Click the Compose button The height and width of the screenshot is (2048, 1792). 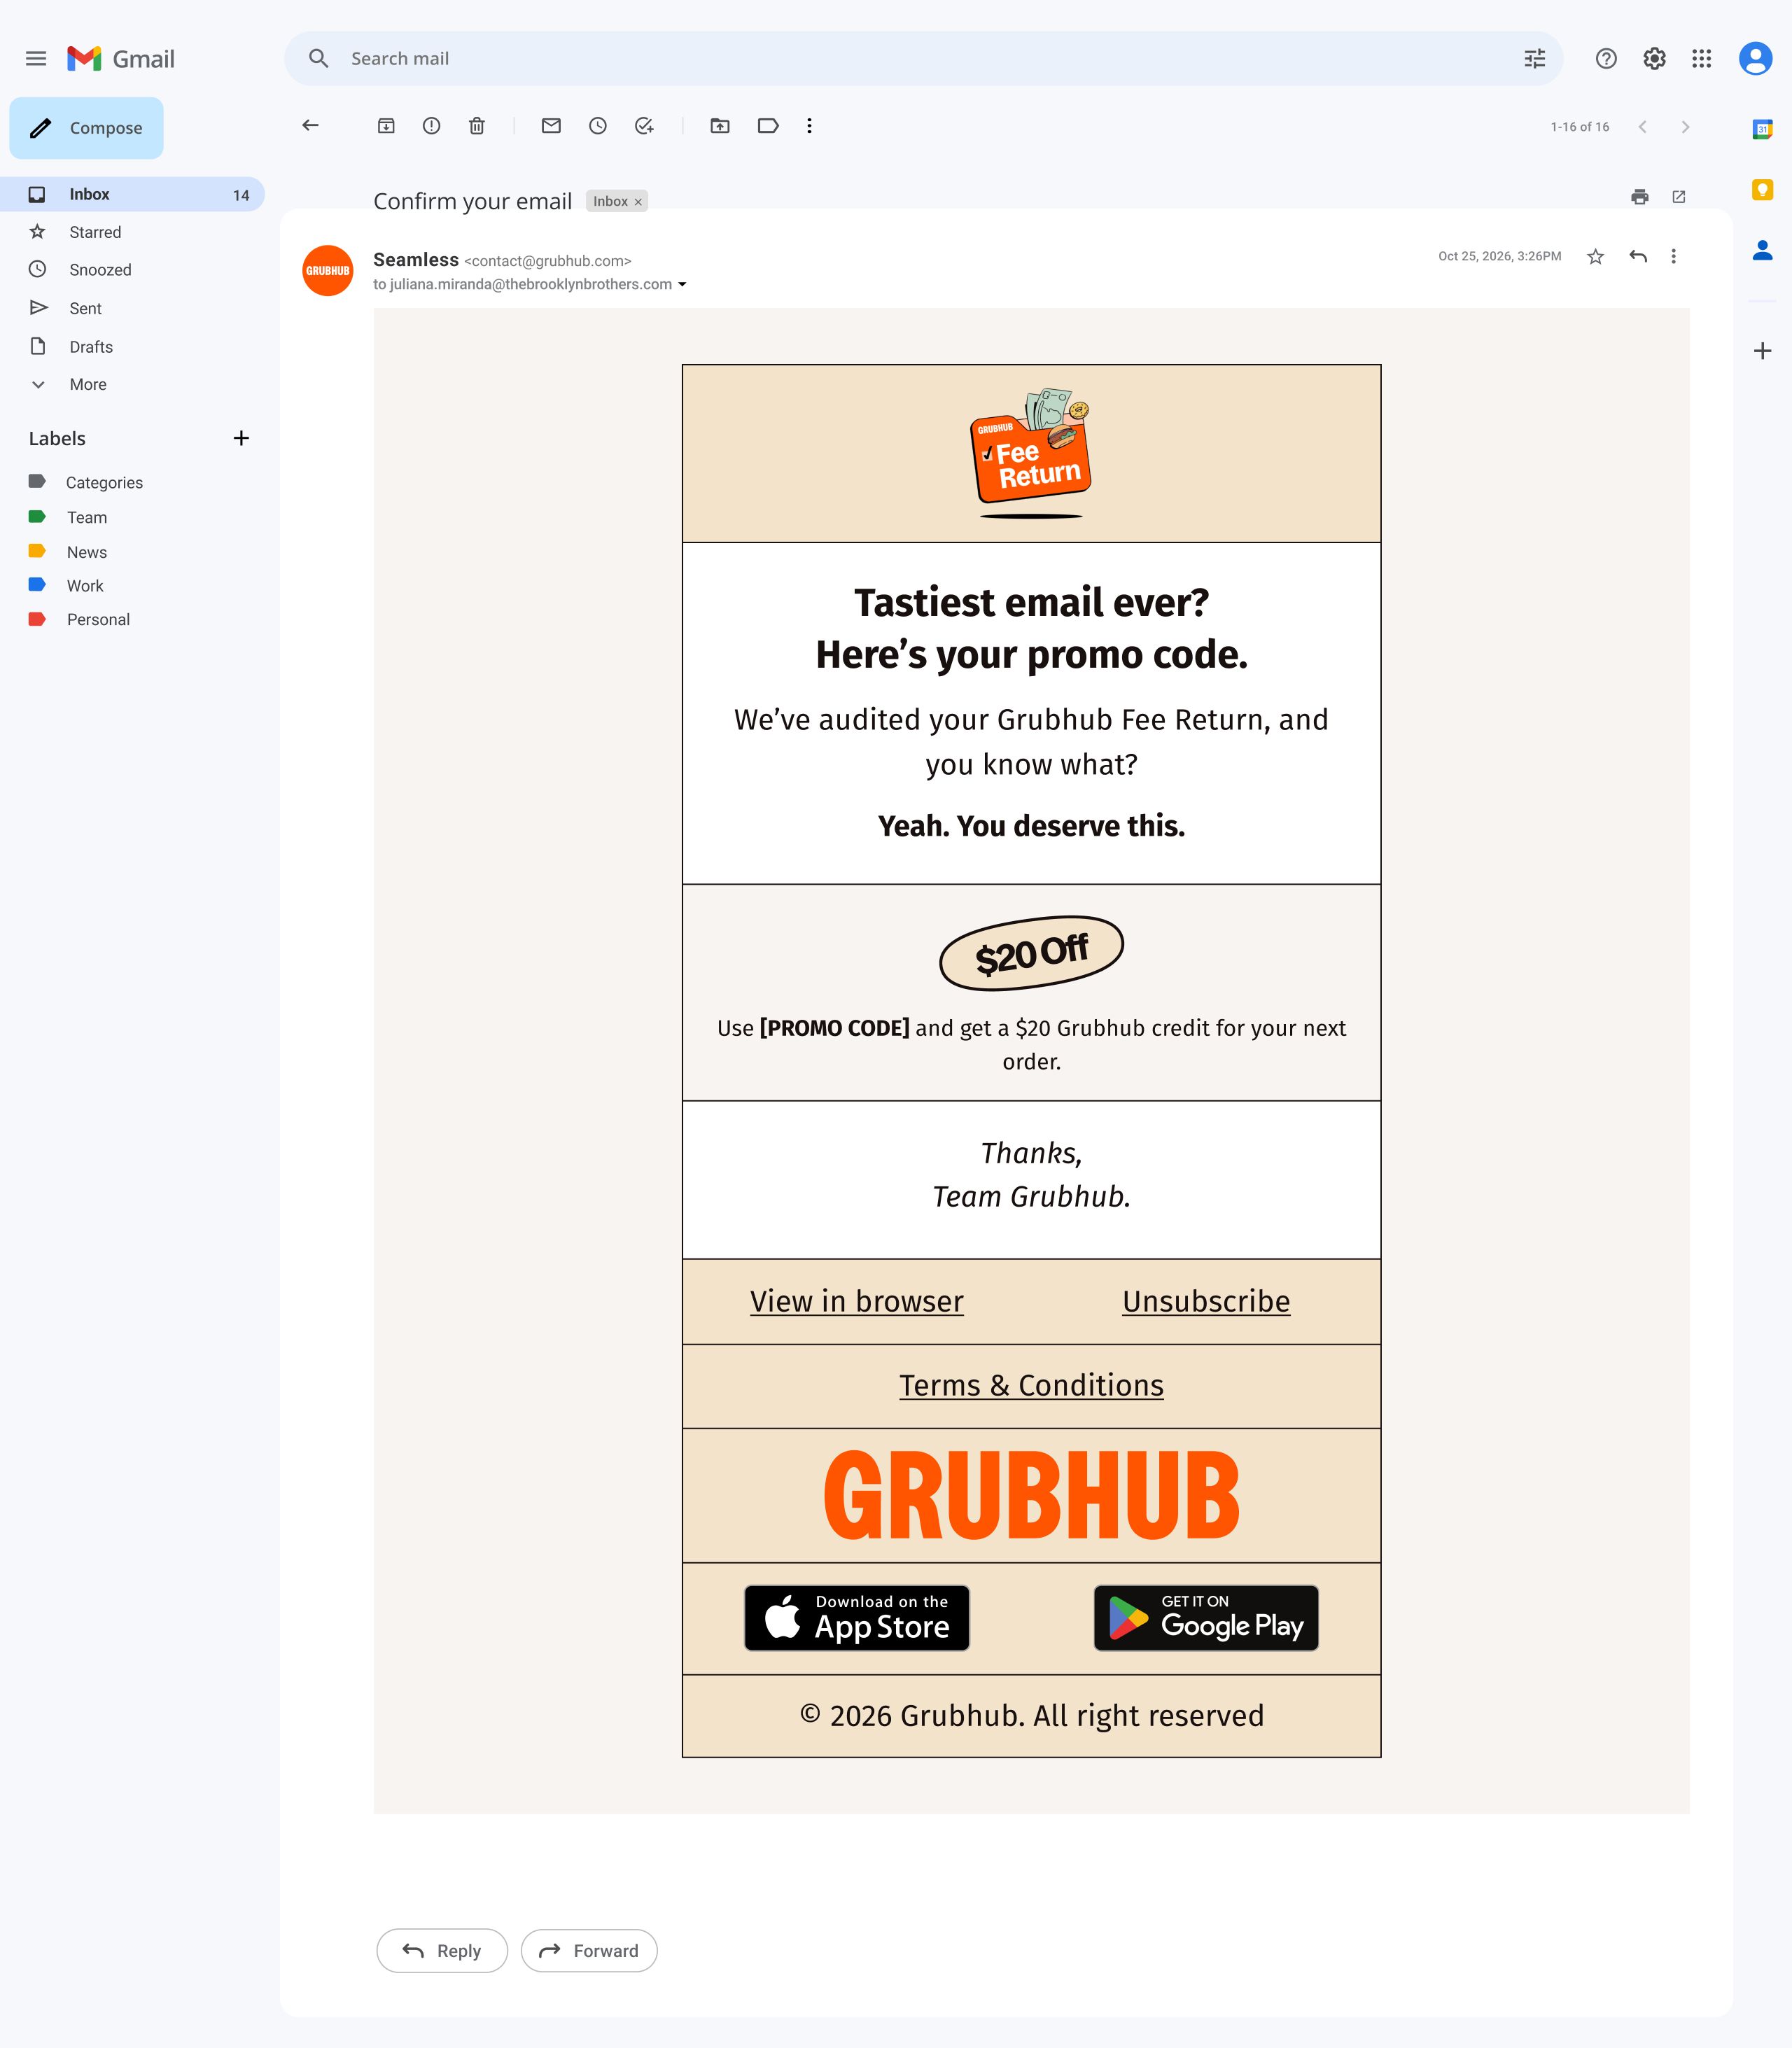tap(87, 128)
